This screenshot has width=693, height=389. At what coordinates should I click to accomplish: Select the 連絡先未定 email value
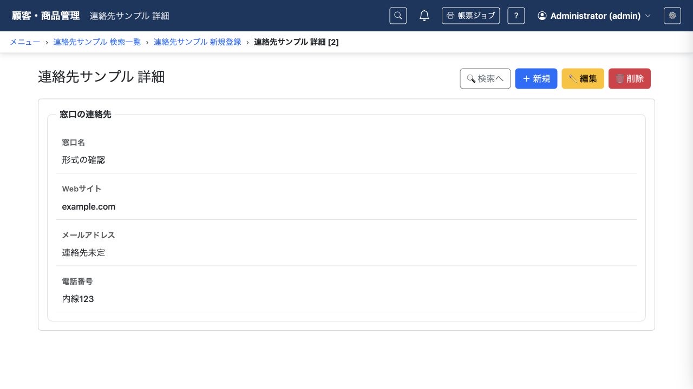[83, 252]
